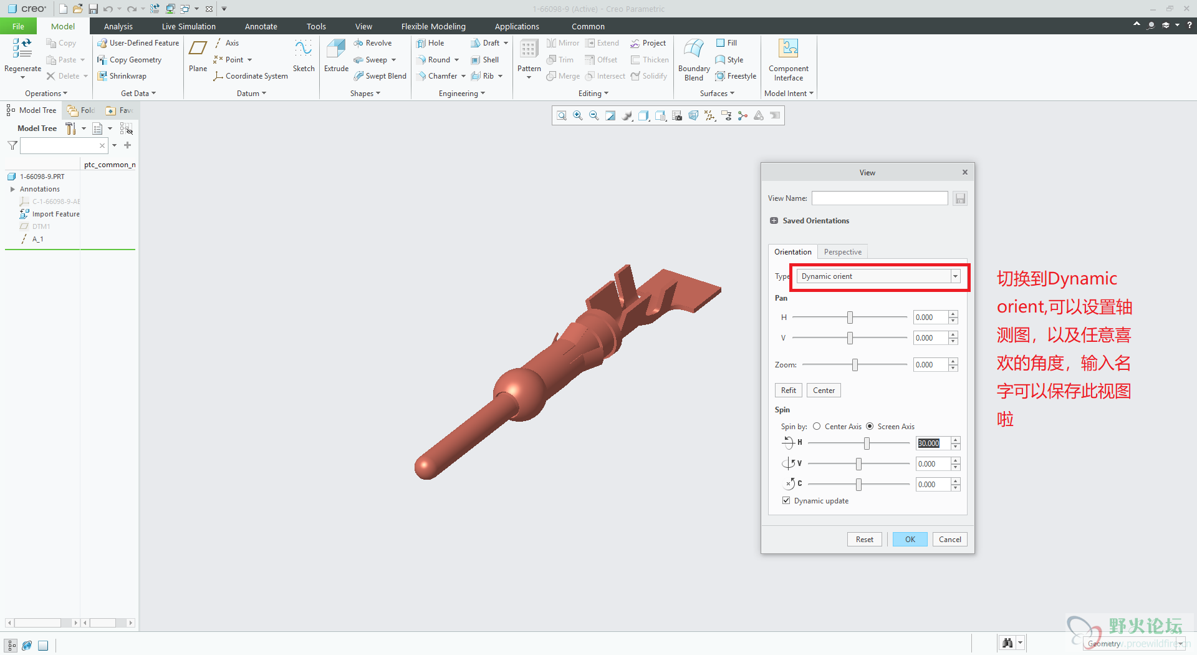Click the Refit button in View dialog
Image resolution: width=1197 pixels, height=655 pixels.
789,391
